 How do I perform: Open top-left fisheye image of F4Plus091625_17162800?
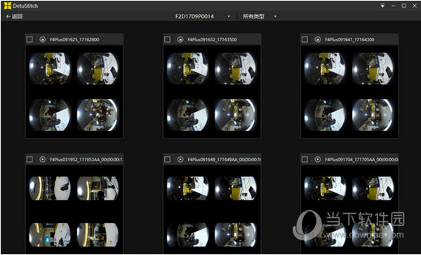pyautogui.click(x=50, y=69)
